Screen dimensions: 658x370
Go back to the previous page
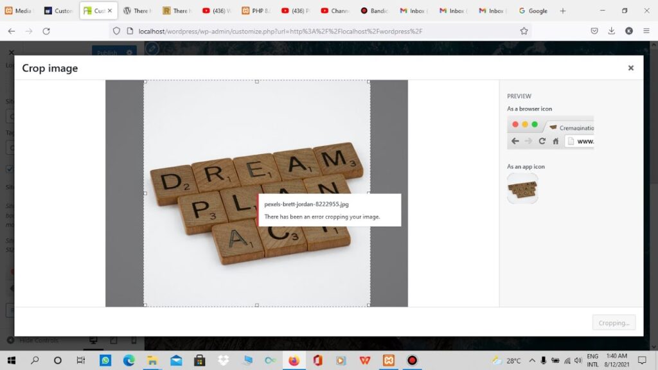(12, 31)
